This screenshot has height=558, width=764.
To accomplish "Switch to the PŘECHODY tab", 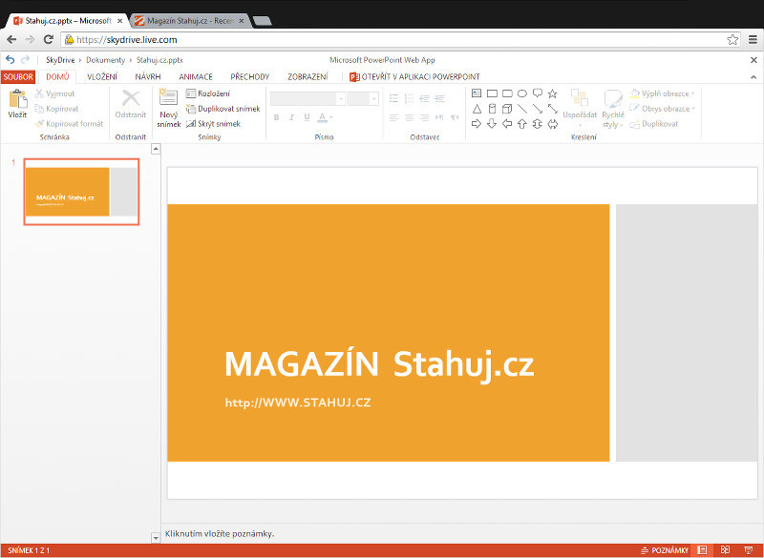I will click(x=249, y=77).
